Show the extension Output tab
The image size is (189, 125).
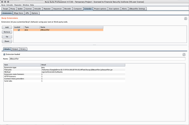coord(15,49)
